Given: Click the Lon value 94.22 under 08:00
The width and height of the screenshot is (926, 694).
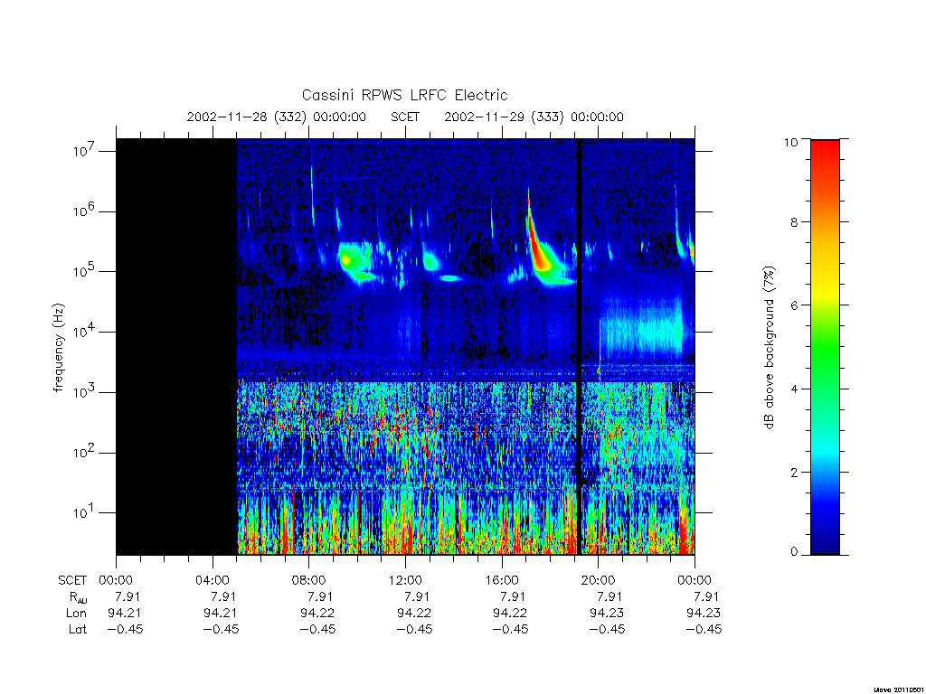Looking at the screenshot, I should [317, 614].
